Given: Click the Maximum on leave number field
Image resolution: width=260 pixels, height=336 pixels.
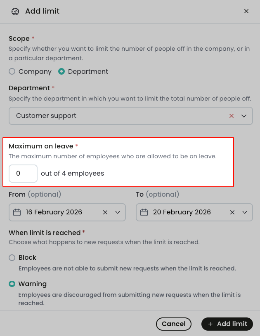Looking at the screenshot, I should [23, 173].
